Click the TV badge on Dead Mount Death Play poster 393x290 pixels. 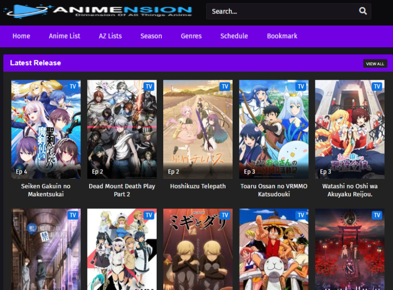148,86
